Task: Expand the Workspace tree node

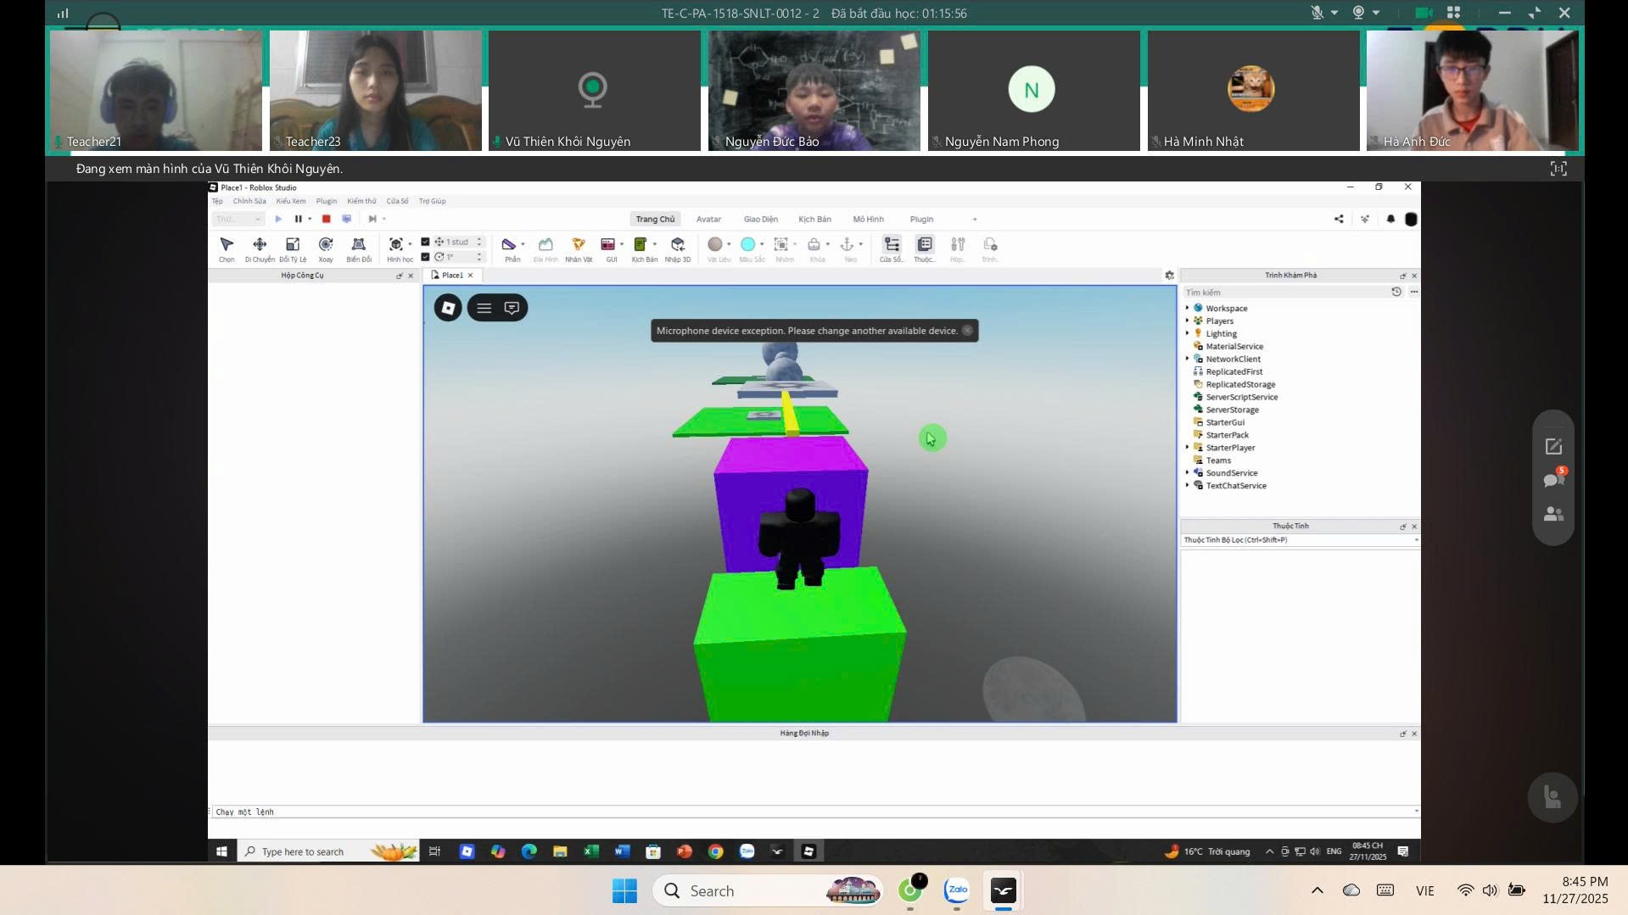Action: tap(1187, 308)
